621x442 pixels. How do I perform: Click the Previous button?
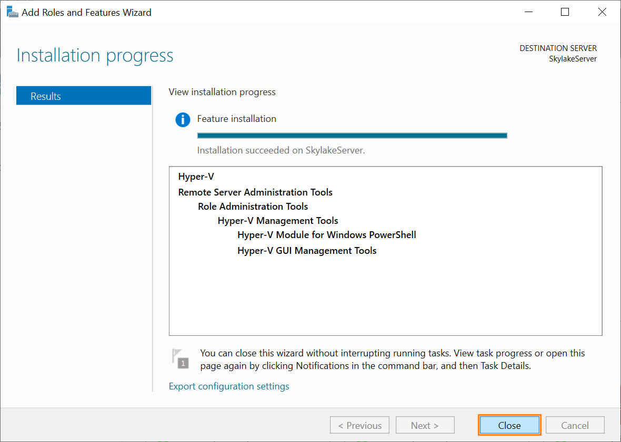[359, 425]
